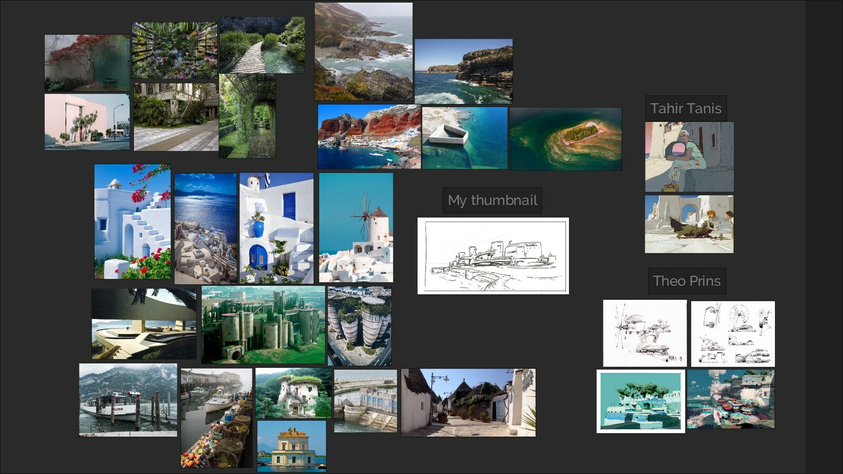Select the aerial small green island photo
Image resolution: width=843 pixels, height=474 pixels.
pos(565,139)
